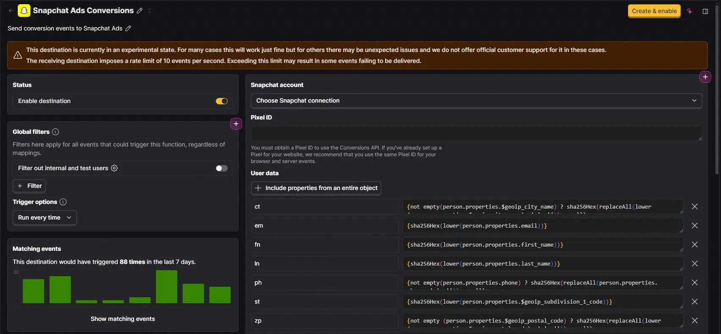The image size is (721, 334).
Task: Show info for Trigger options
Action: [x=63, y=202]
